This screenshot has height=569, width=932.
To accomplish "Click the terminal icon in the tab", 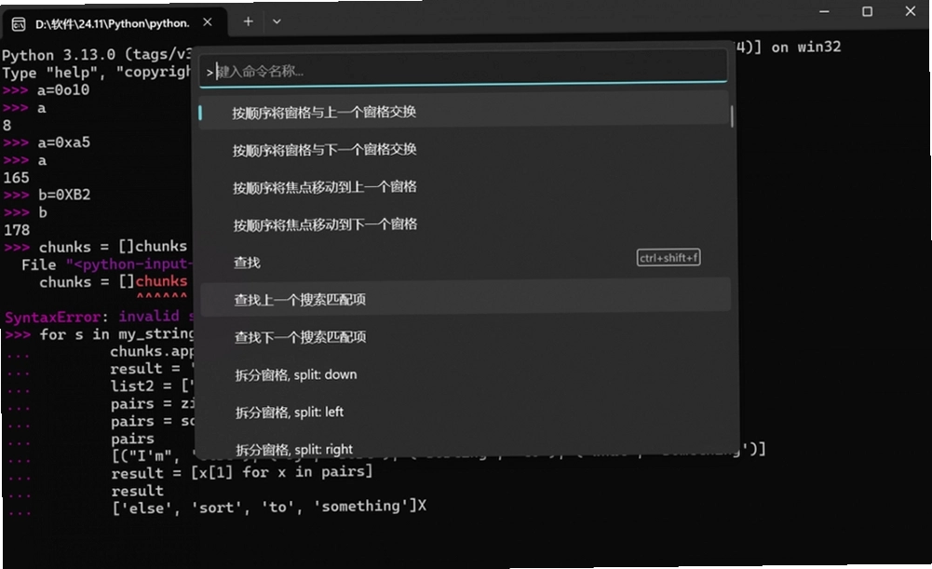I will (19, 24).
